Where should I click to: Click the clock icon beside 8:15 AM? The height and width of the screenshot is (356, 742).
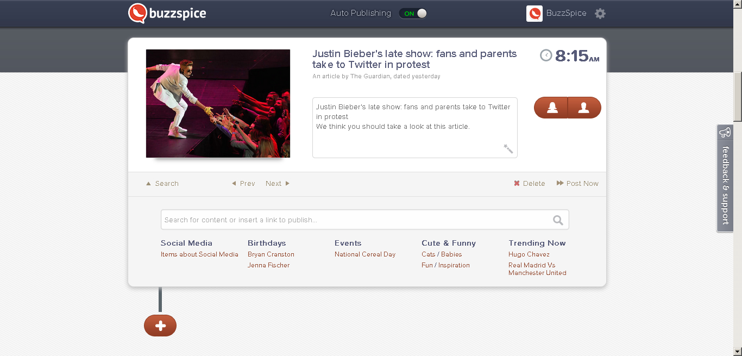(546, 55)
